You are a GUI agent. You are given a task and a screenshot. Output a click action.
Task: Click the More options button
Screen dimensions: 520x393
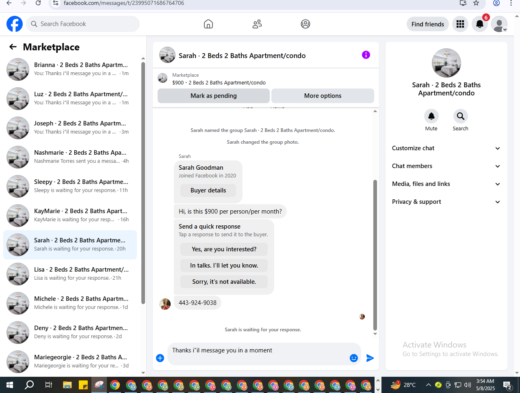(323, 96)
